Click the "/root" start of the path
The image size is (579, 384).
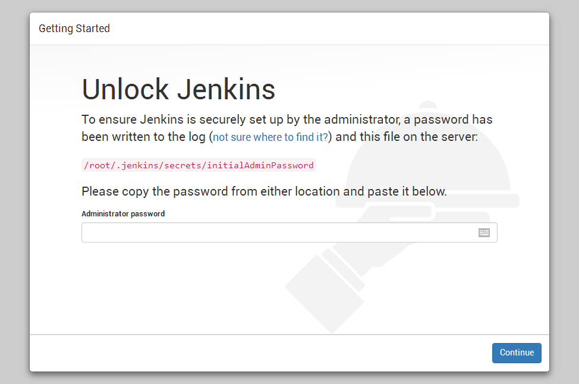click(96, 165)
